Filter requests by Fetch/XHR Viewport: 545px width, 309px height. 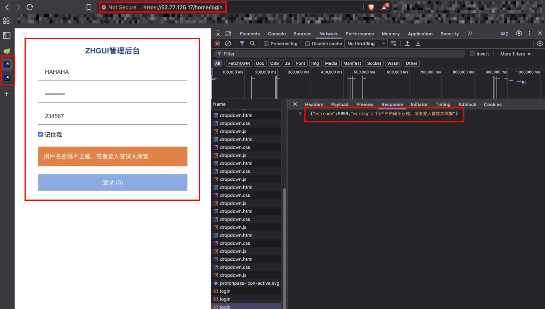tap(239, 63)
